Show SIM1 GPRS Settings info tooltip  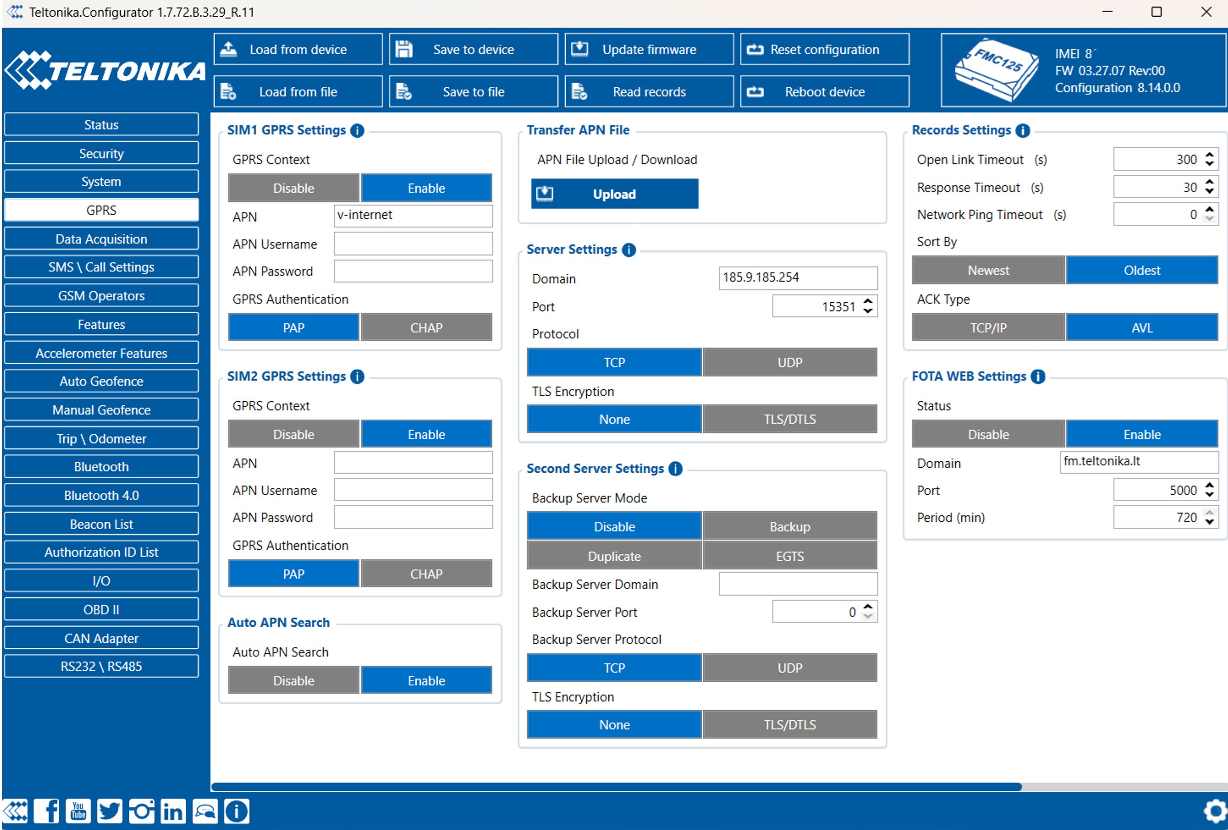point(357,131)
